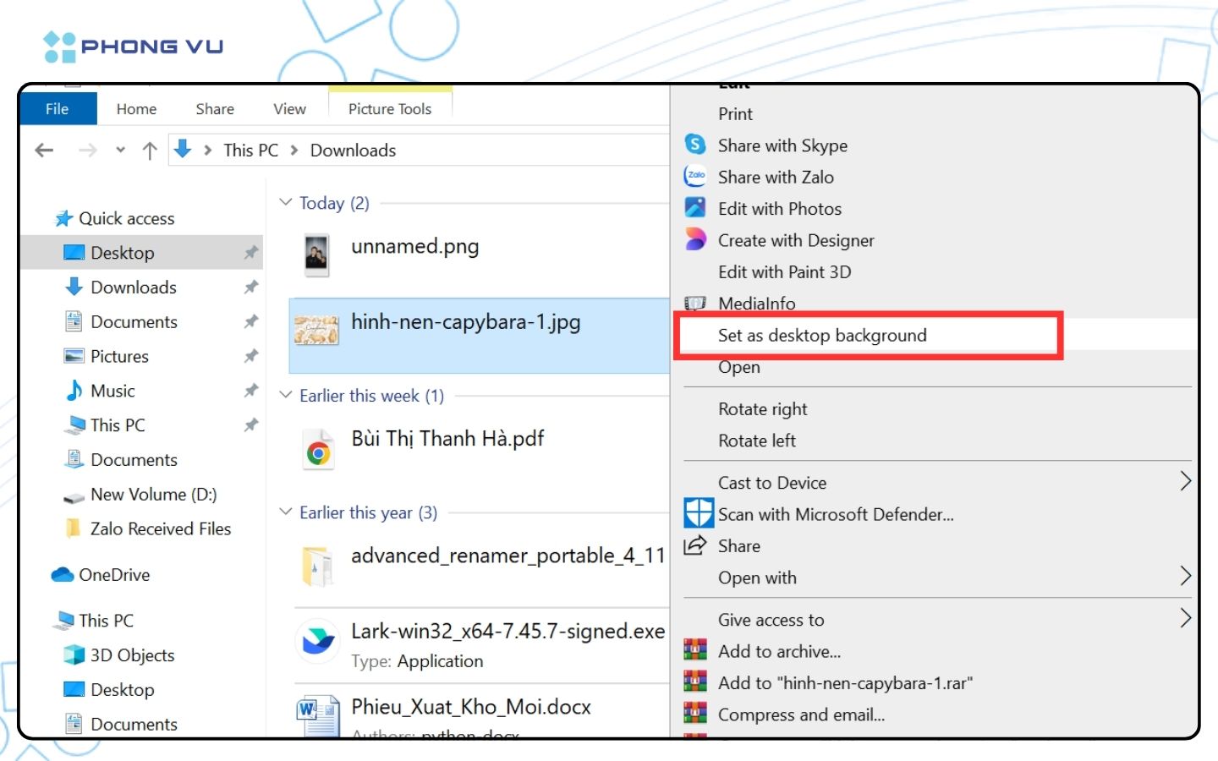Click the OneDrive cloud icon in sidebar
The image size is (1218, 761).
63,575
